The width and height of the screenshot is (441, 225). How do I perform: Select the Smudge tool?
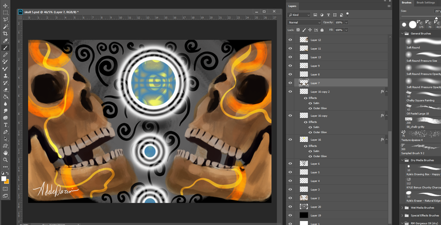point(5,111)
